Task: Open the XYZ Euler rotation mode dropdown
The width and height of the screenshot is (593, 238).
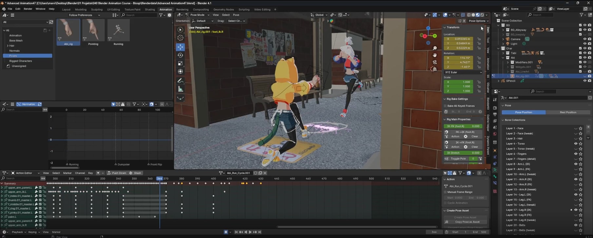Action: pos(463,72)
